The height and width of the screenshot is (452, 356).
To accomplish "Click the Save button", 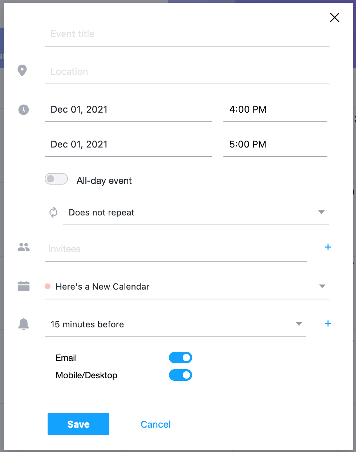I will tap(78, 424).
